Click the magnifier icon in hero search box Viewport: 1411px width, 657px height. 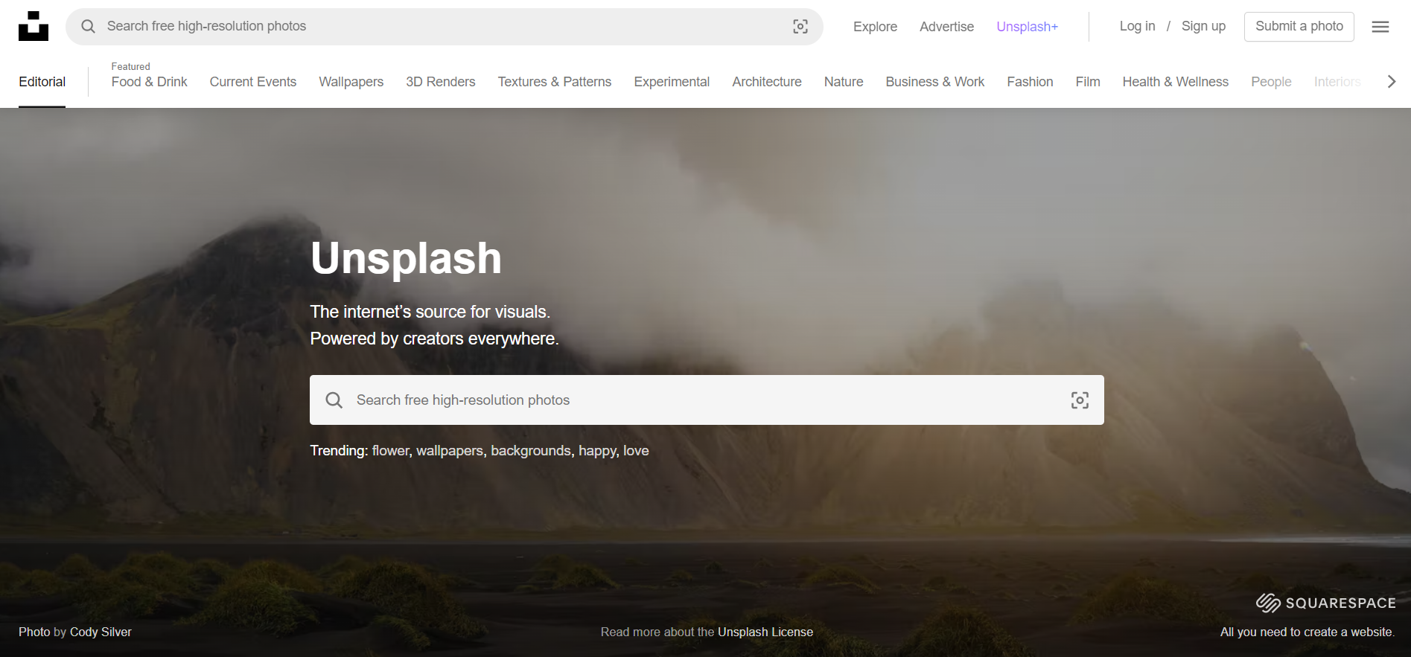(x=334, y=400)
